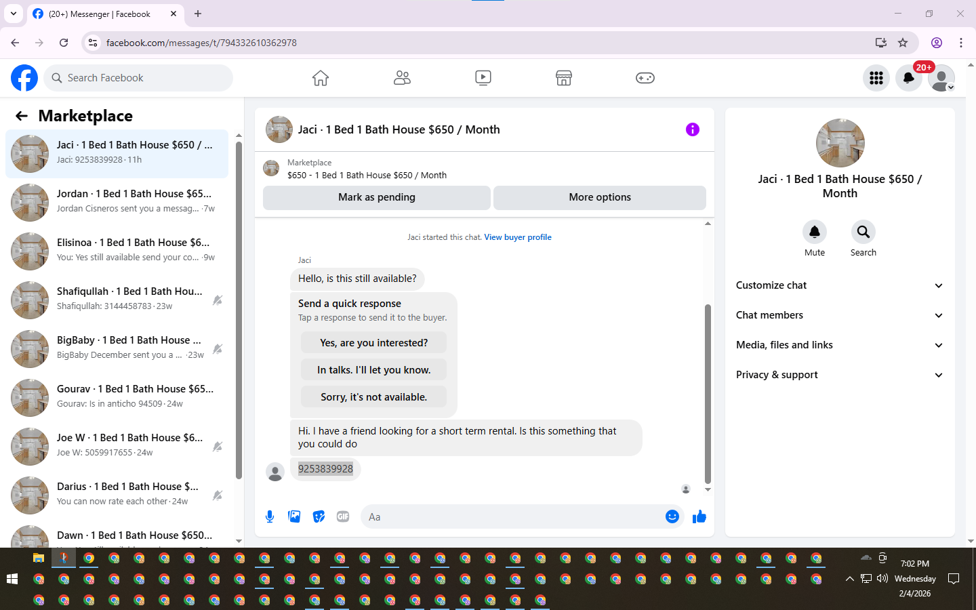
Task: Open the listing thumbnail in Marketplace header
Action: tap(271, 168)
